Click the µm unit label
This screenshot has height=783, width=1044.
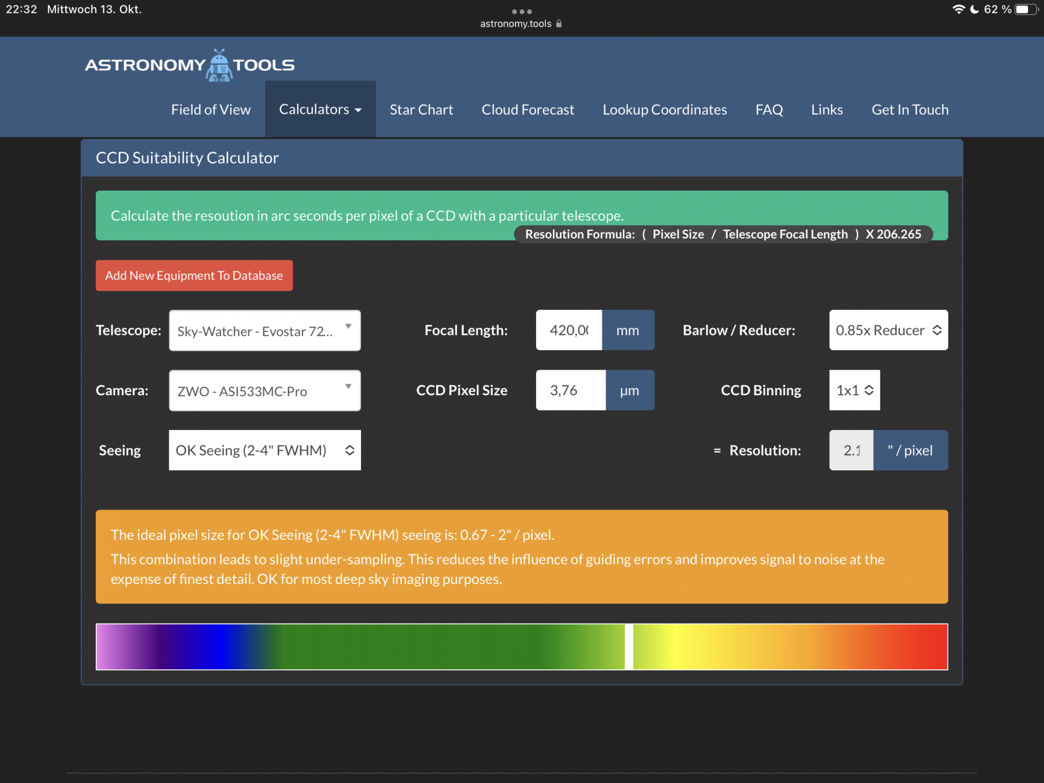pyautogui.click(x=630, y=390)
